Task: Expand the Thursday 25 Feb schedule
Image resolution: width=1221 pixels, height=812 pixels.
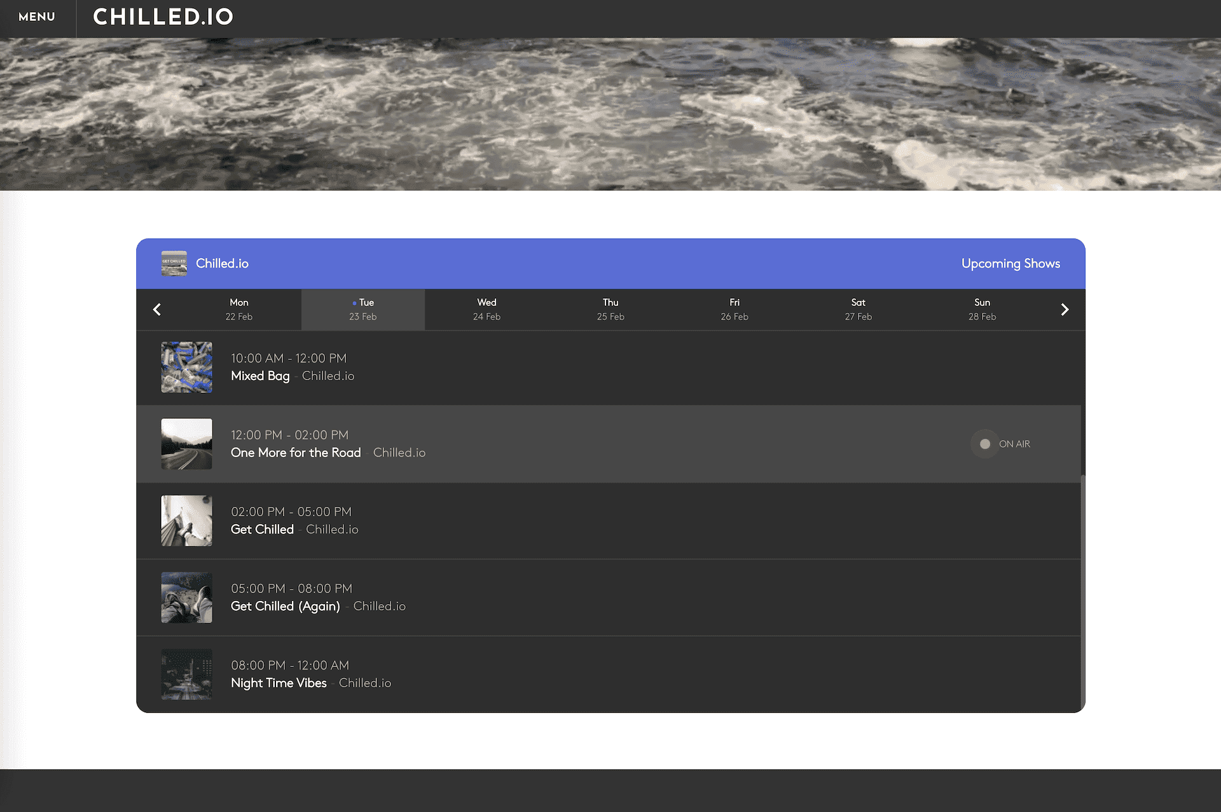Action: [610, 309]
